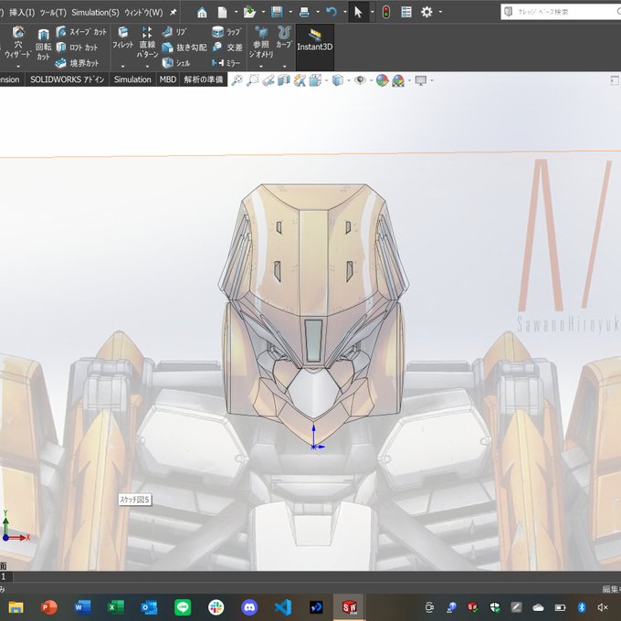Click the Previous View icon
This screenshot has width=621, height=621.
(268, 80)
